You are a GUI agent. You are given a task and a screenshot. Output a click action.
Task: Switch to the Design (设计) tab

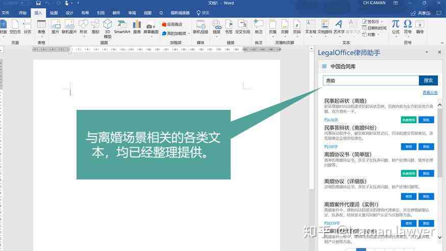[69, 13]
